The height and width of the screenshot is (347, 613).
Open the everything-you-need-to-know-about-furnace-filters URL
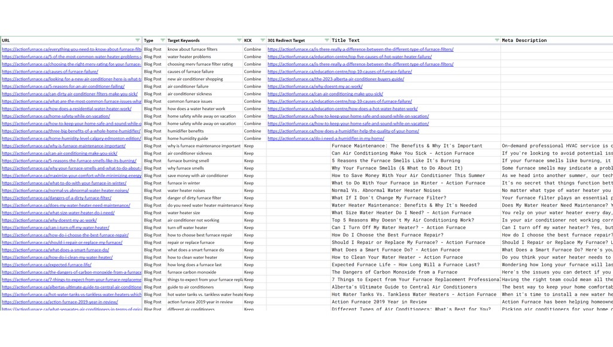[72, 49]
